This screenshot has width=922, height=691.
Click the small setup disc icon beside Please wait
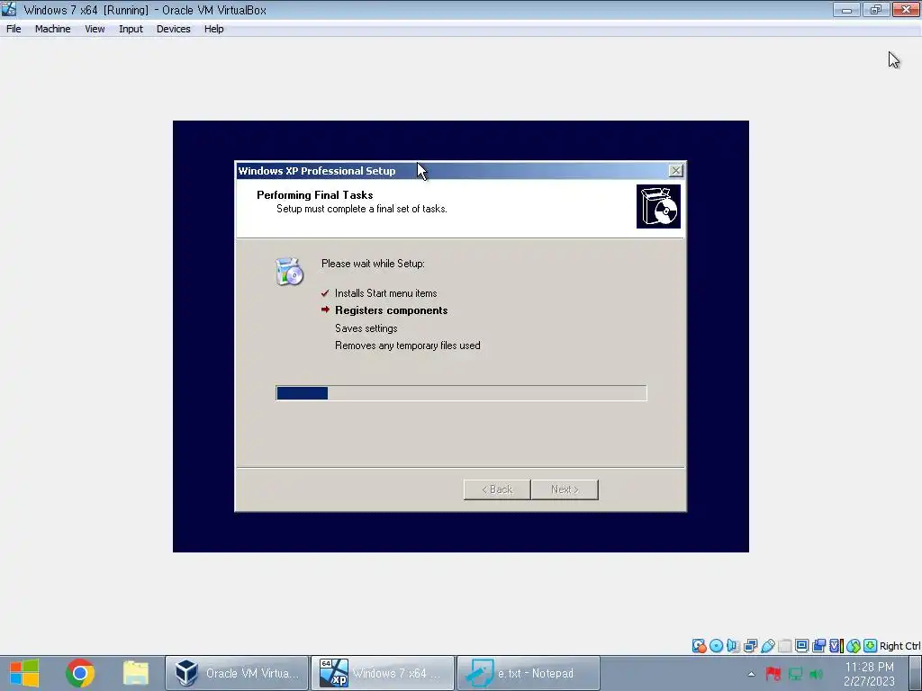pos(289,272)
